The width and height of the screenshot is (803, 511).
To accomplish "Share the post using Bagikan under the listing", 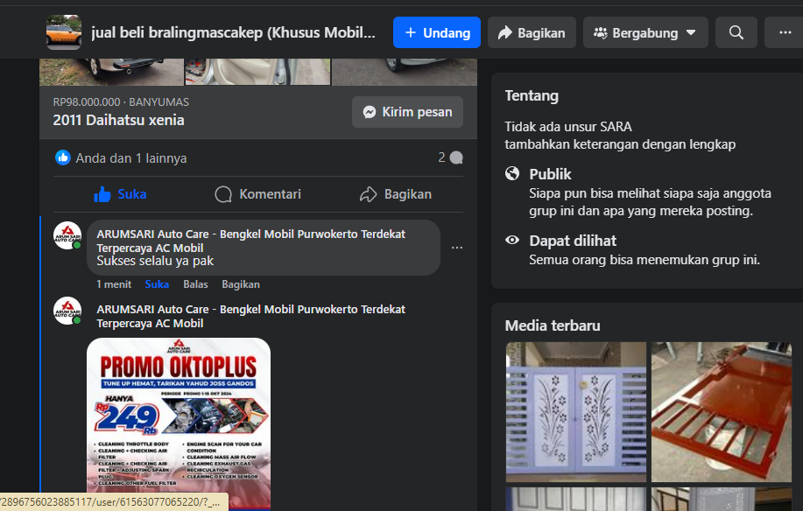I will (395, 194).
